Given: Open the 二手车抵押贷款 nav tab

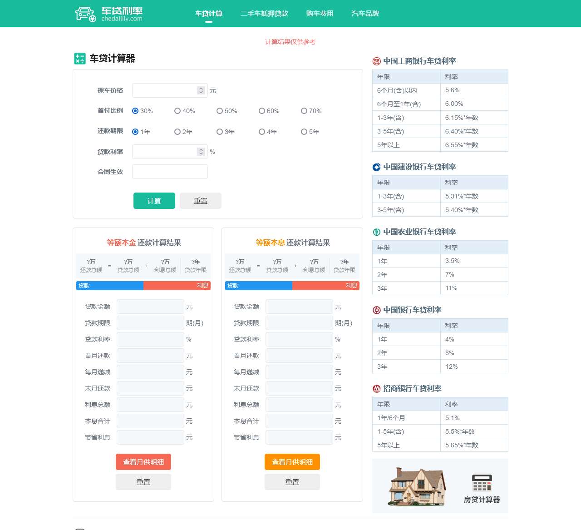Looking at the screenshot, I should point(264,14).
